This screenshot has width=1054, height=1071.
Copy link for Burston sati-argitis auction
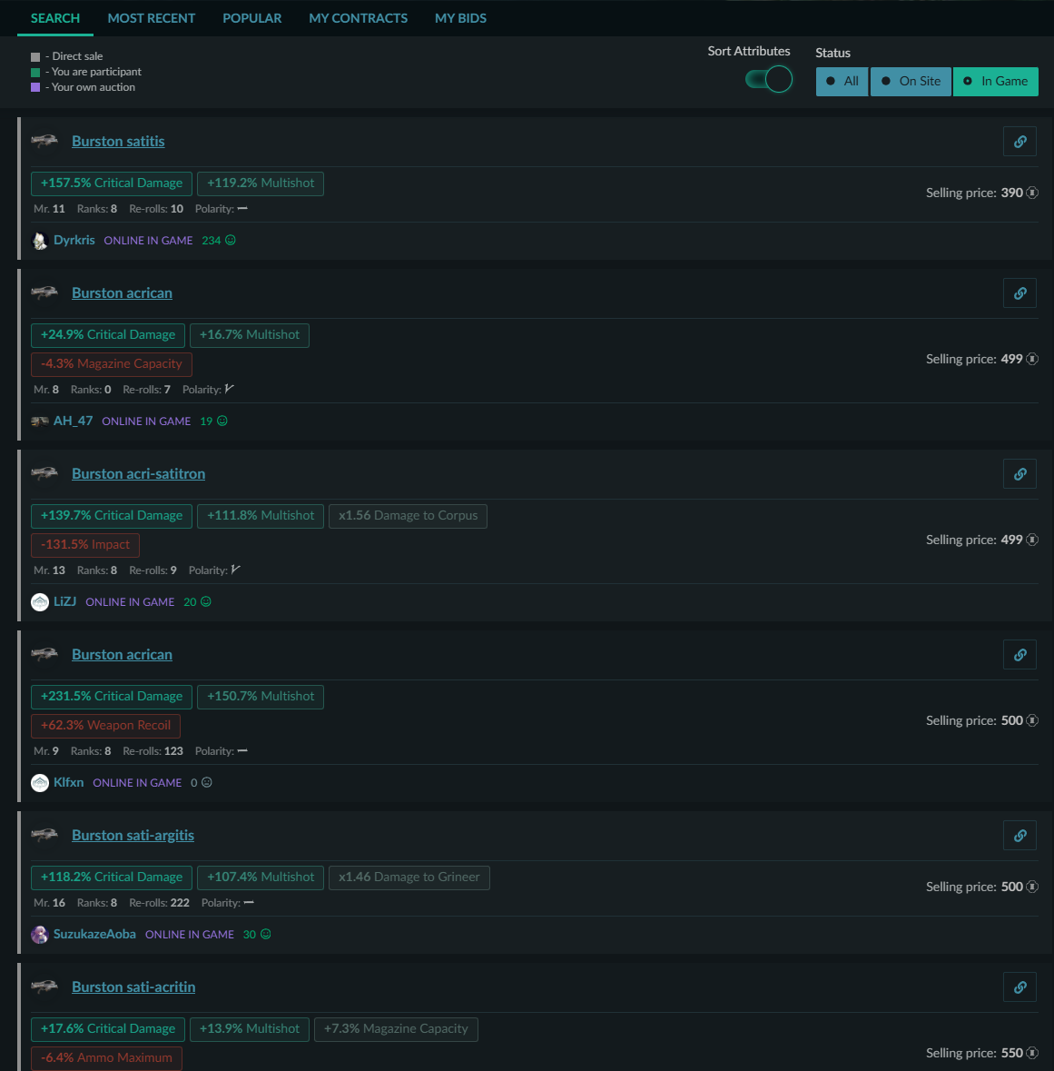[x=1020, y=836]
